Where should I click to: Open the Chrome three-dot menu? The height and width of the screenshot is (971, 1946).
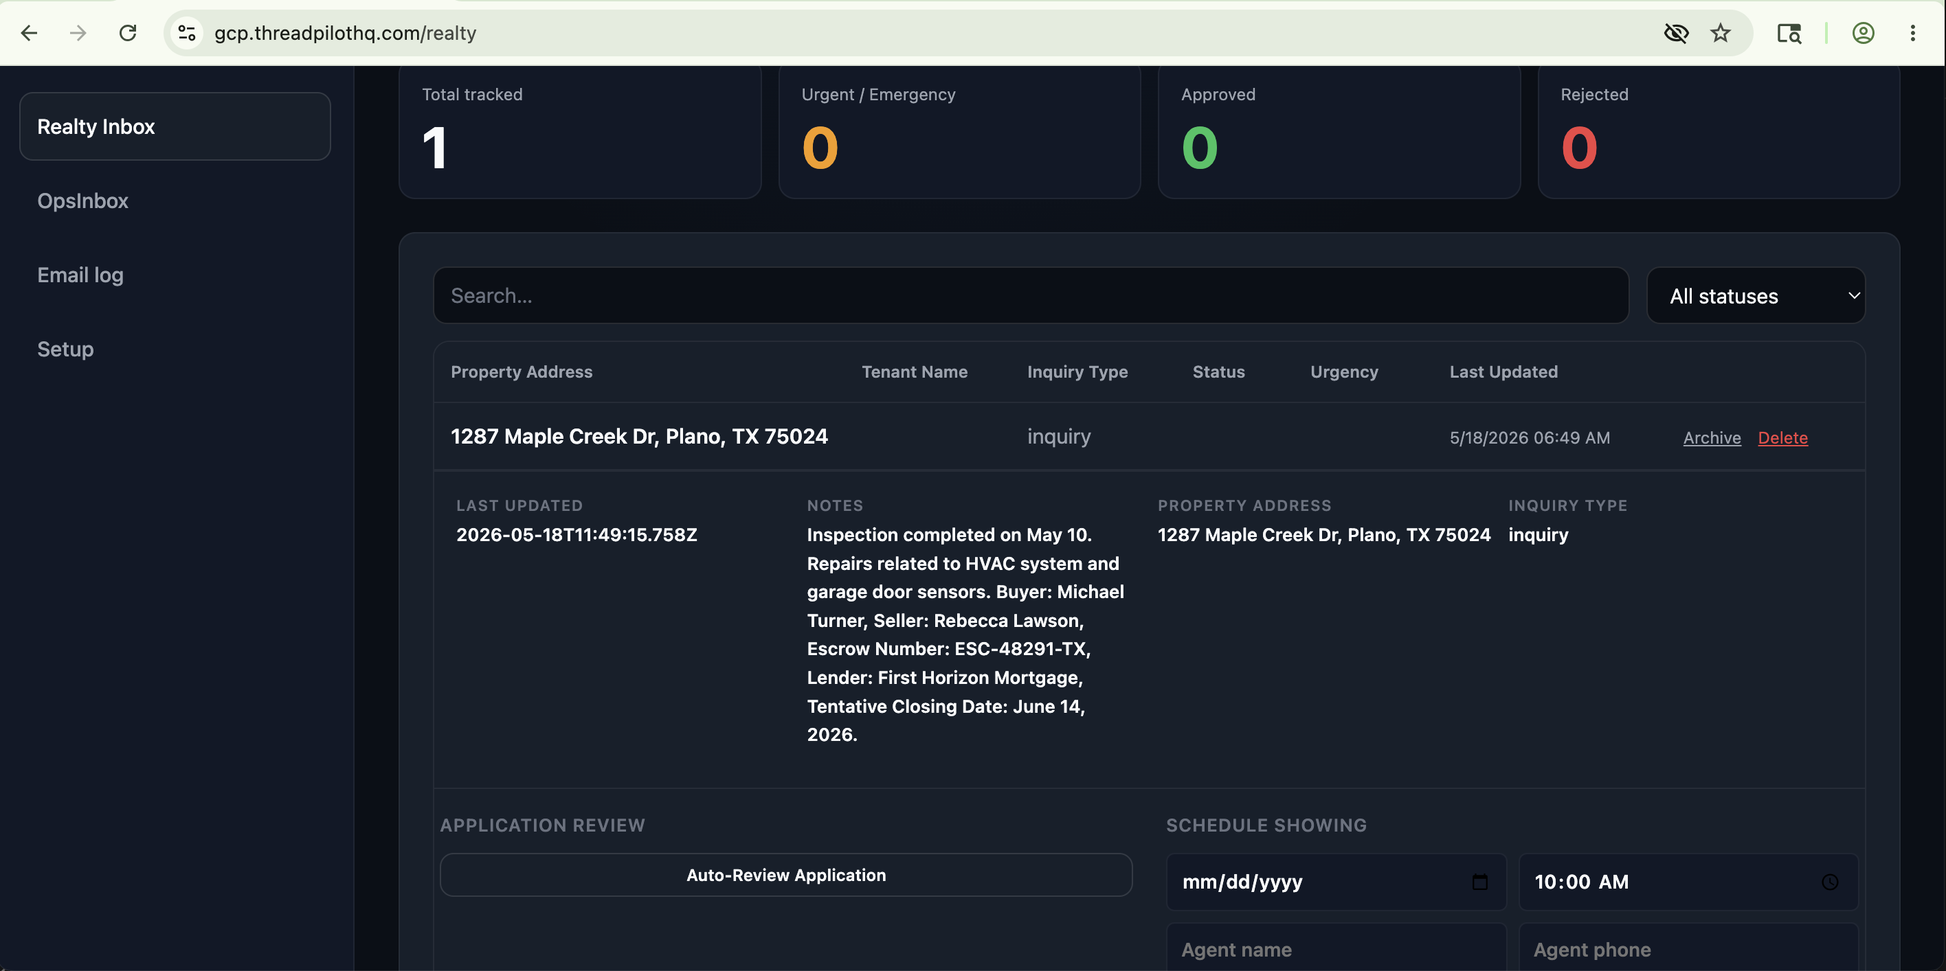pos(1912,33)
